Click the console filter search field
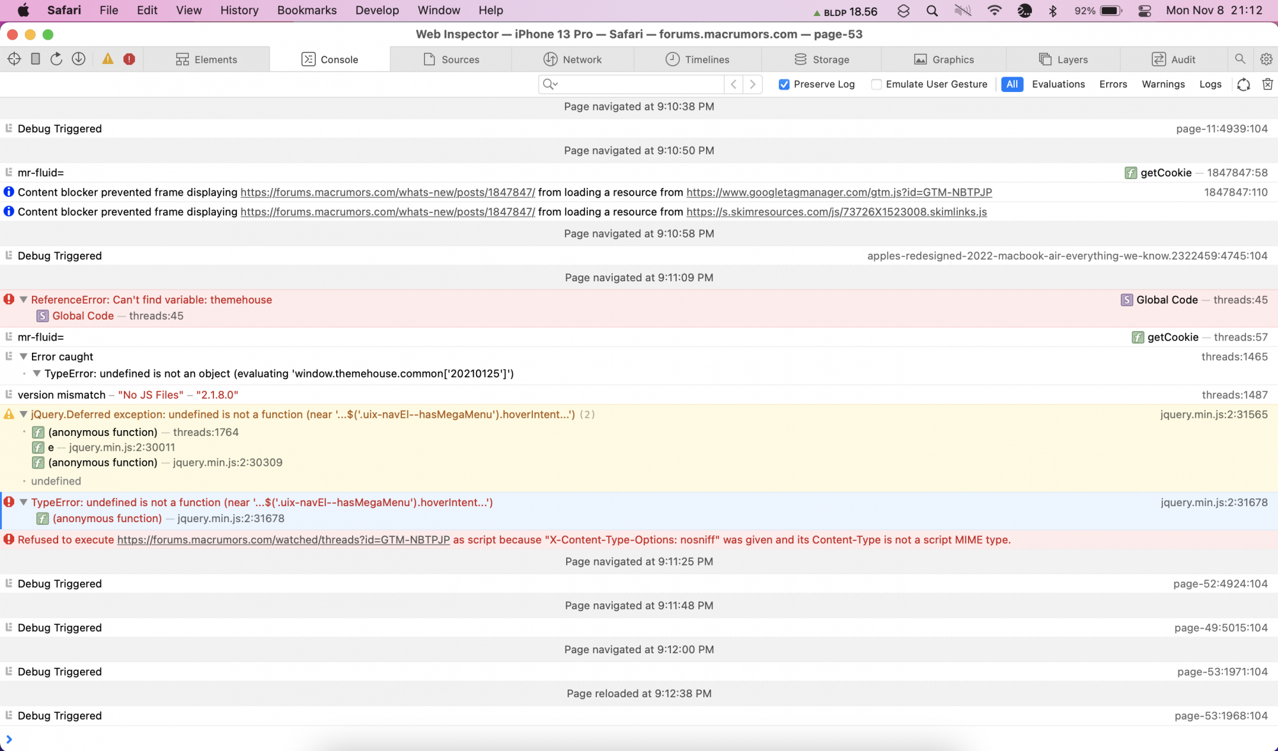The image size is (1278, 751). pos(639,84)
